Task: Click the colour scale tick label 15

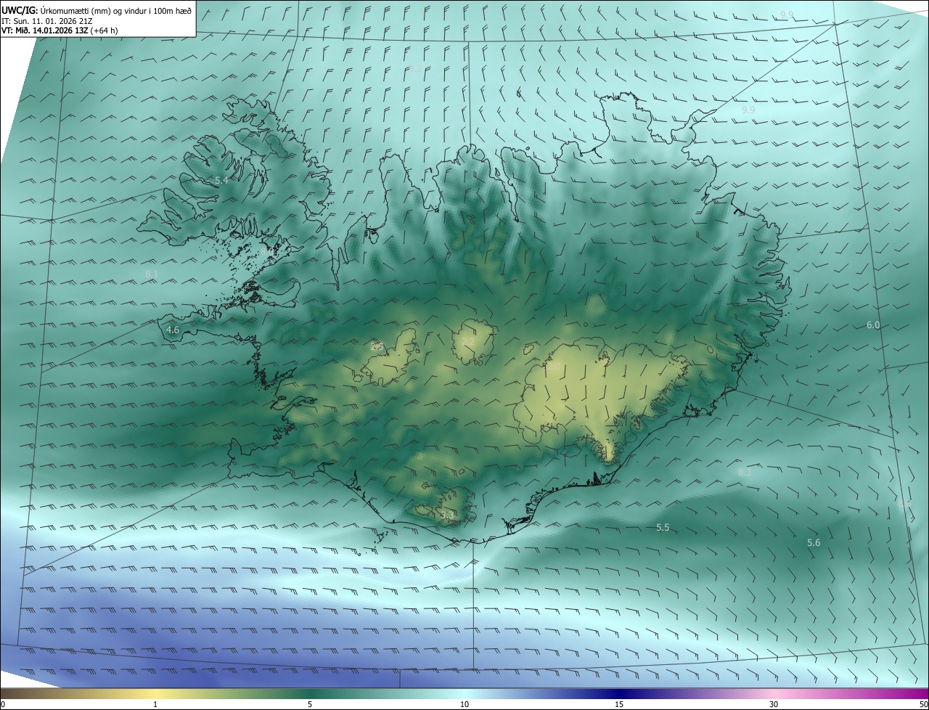Action: tap(619, 704)
